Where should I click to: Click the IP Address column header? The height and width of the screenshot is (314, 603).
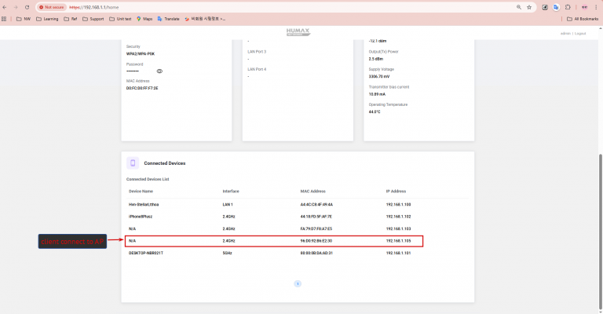click(396, 191)
